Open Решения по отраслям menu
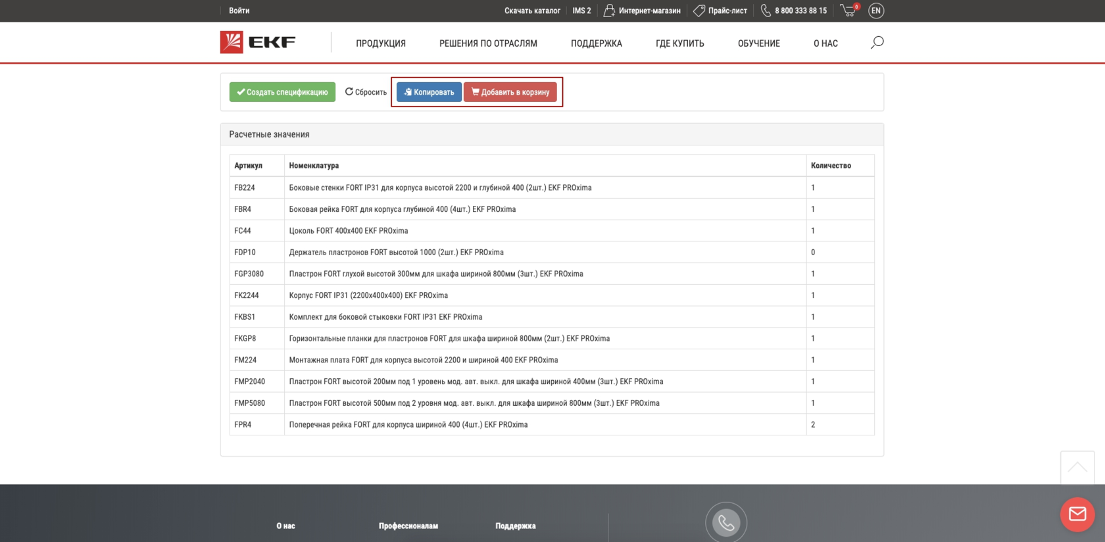The height and width of the screenshot is (542, 1105). click(488, 43)
